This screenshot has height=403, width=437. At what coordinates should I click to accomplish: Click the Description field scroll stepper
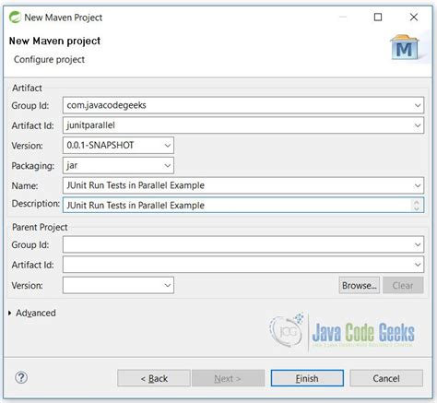coord(417,205)
